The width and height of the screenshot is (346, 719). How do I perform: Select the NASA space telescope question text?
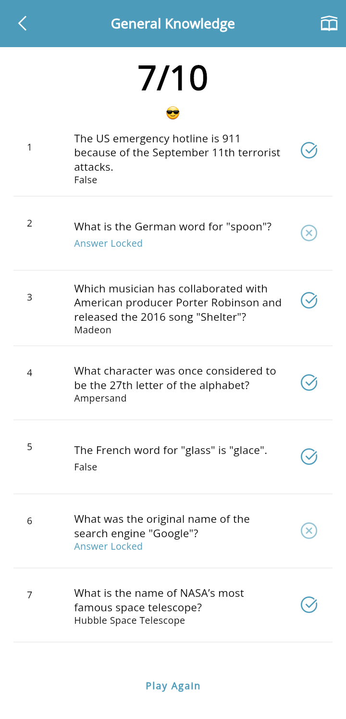[x=159, y=600]
